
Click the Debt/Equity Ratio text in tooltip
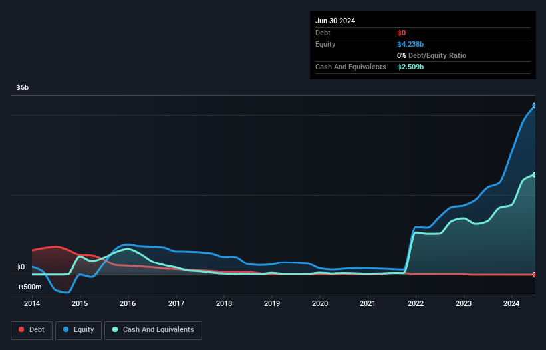click(x=437, y=55)
